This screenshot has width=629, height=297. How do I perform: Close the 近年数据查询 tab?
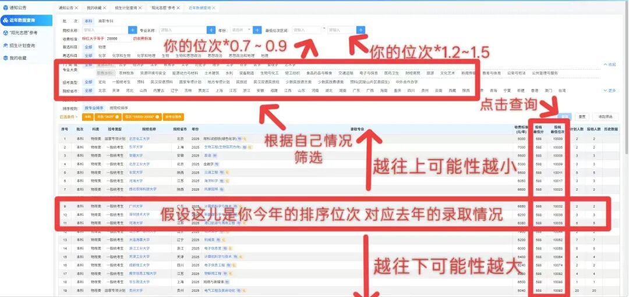pyautogui.click(x=213, y=8)
